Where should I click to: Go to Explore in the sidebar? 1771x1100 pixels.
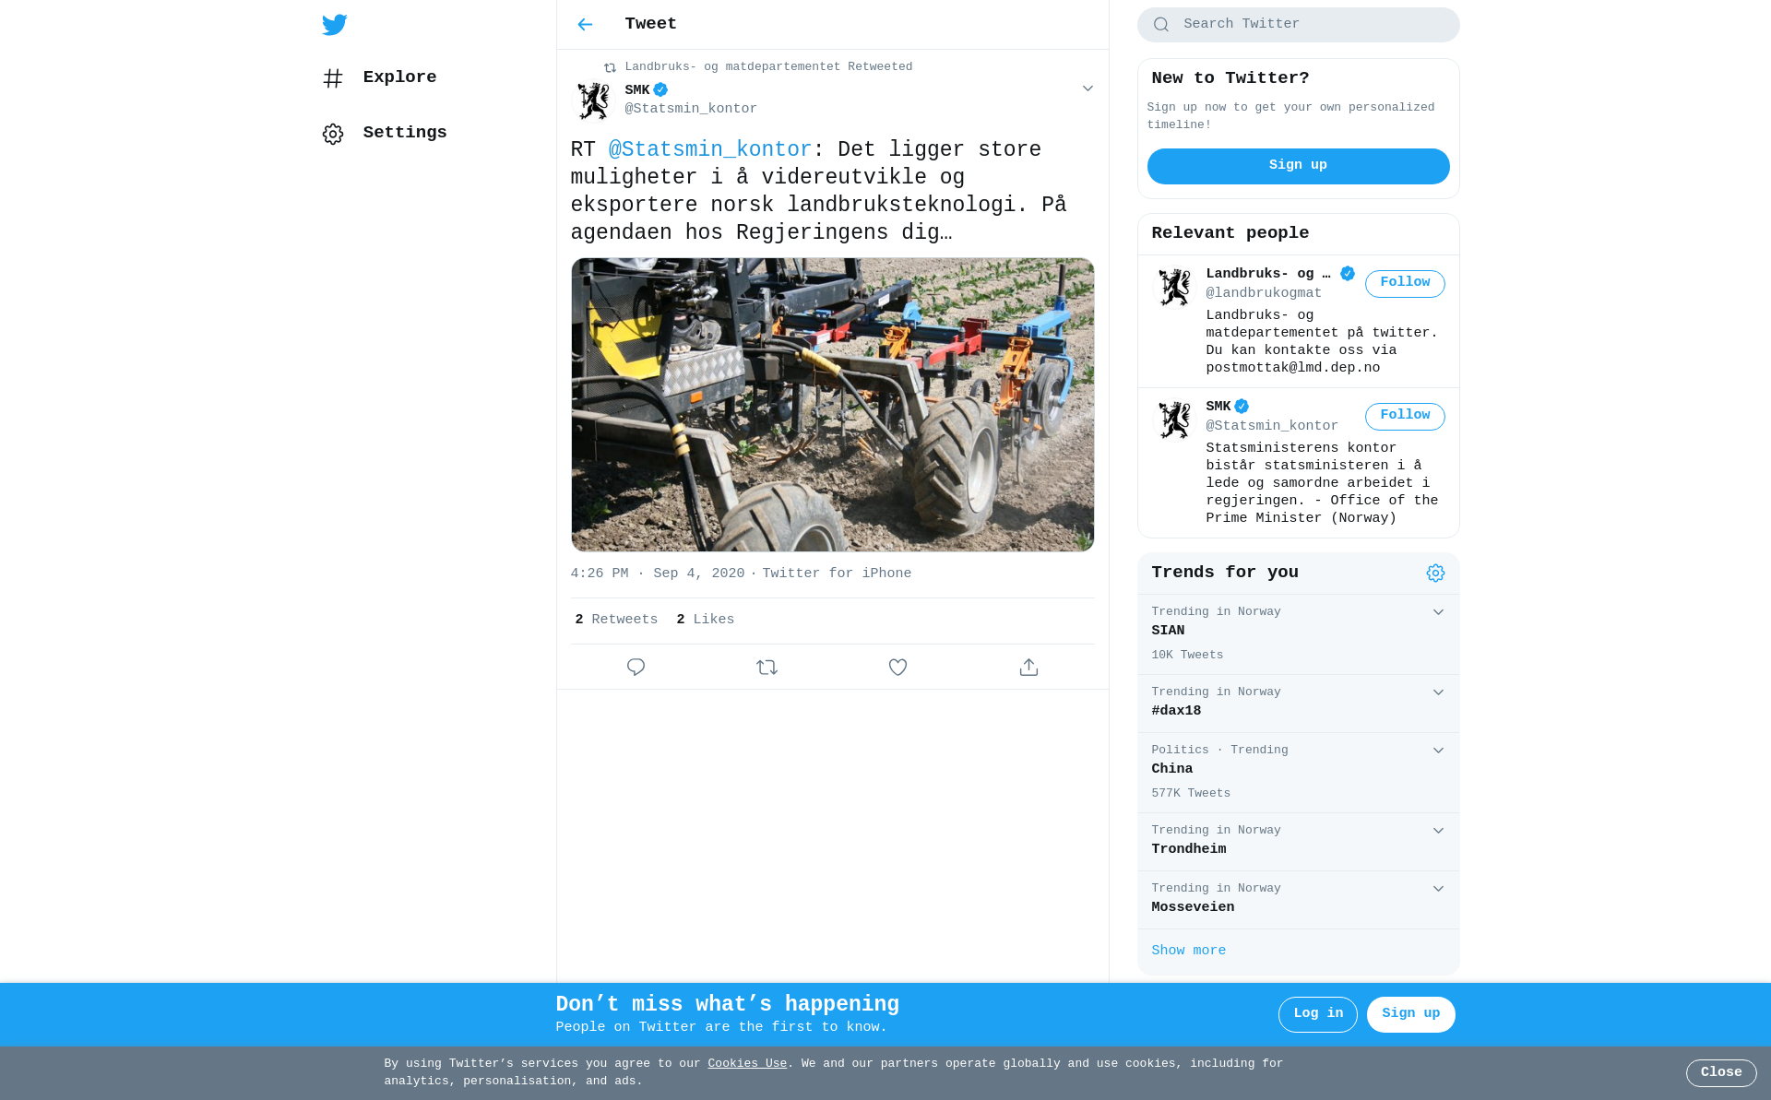pyautogui.click(x=398, y=77)
